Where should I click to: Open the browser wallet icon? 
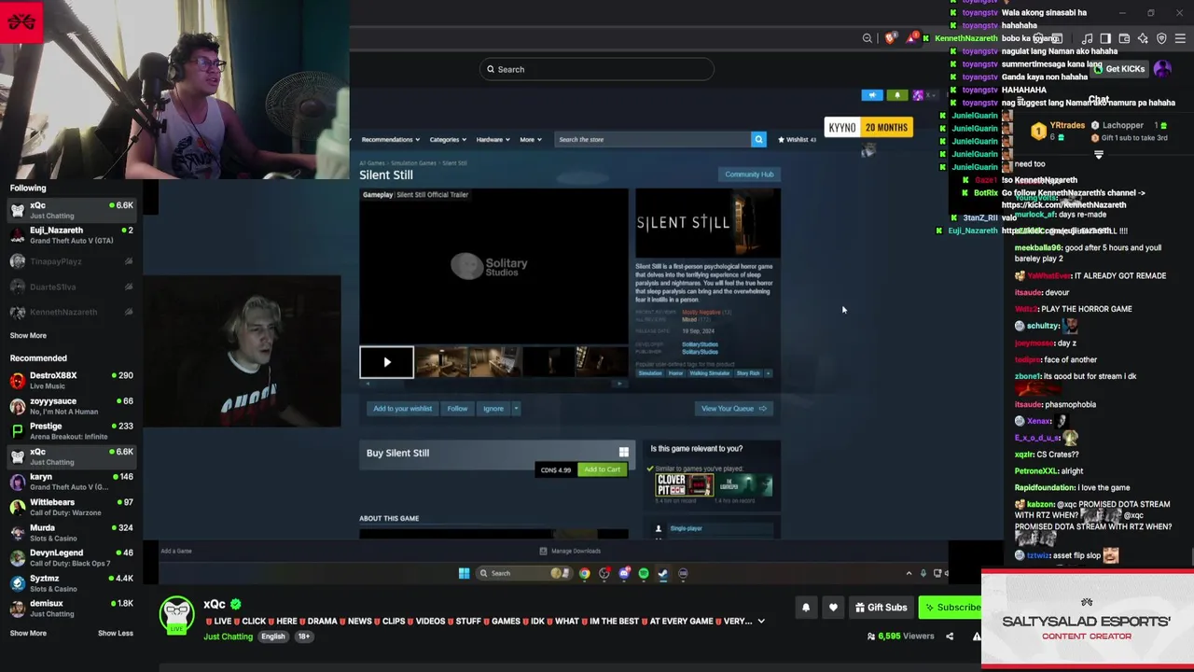click(x=1124, y=38)
